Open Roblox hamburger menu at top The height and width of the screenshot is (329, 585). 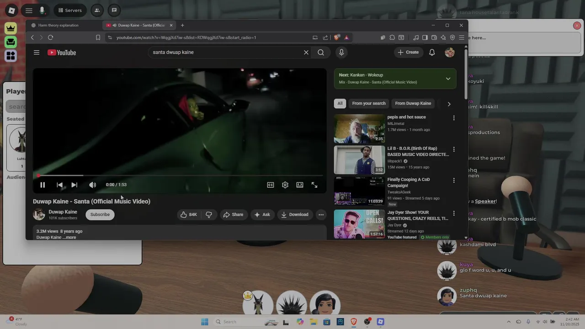click(29, 10)
